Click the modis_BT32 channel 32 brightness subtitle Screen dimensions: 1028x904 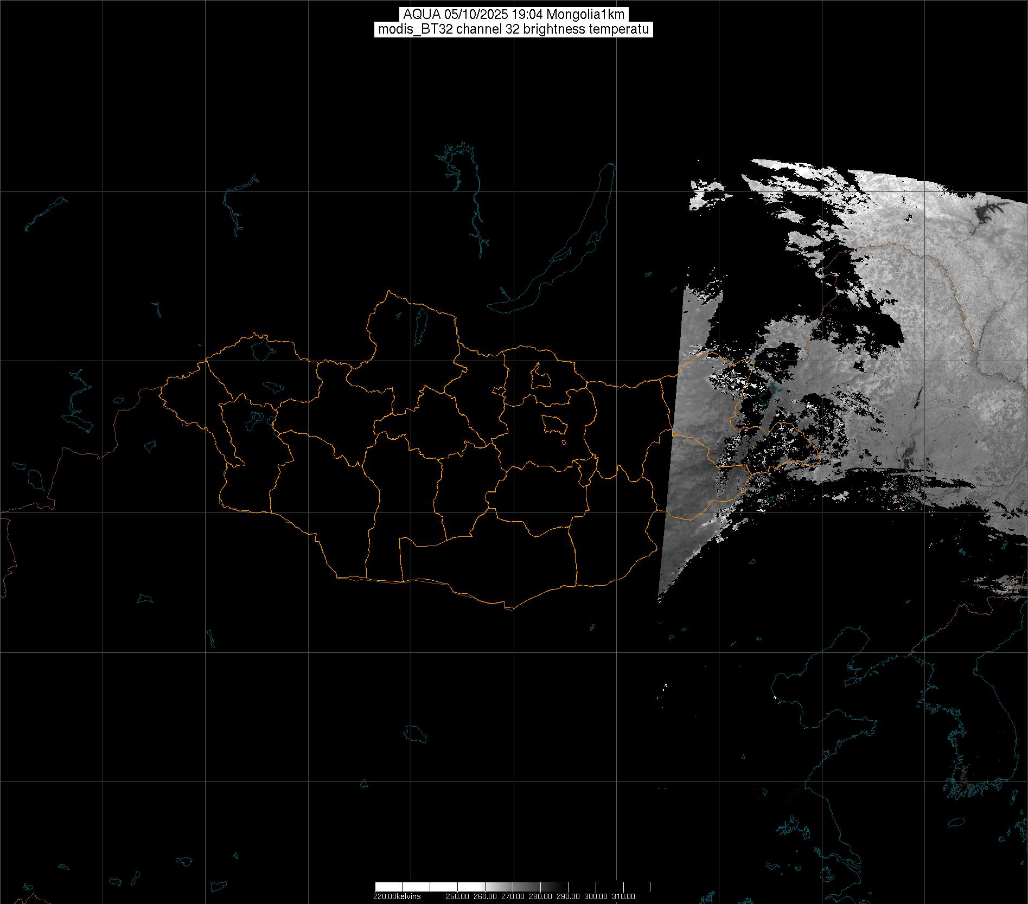[x=513, y=29]
